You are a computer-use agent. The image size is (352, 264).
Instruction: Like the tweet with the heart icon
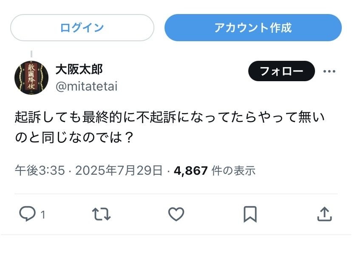click(176, 215)
